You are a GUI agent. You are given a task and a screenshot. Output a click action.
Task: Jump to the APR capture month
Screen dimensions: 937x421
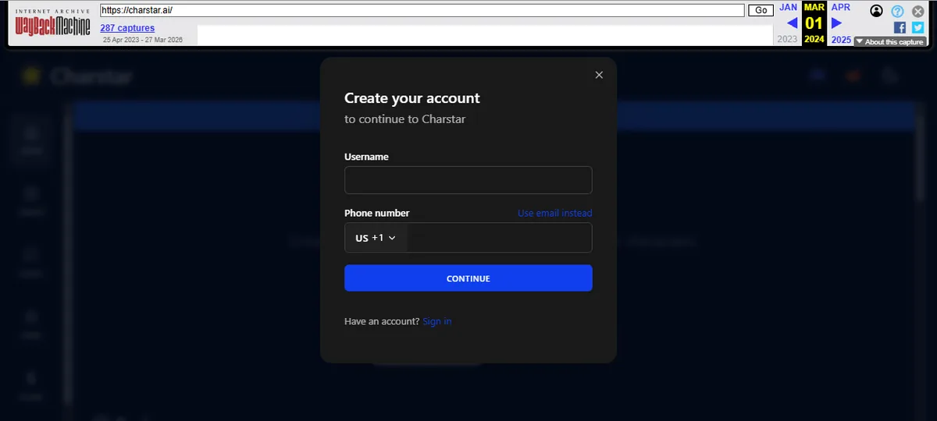(841, 7)
